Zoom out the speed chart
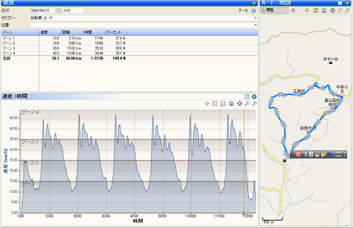This screenshot has height=228, width=353. pos(247,103)
